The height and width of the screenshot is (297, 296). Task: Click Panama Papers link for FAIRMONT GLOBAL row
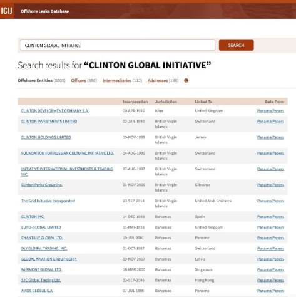click(270, 269)
